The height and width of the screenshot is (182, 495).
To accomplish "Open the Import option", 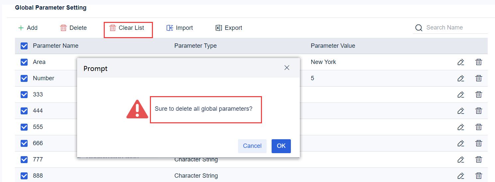I will [180, 28].
